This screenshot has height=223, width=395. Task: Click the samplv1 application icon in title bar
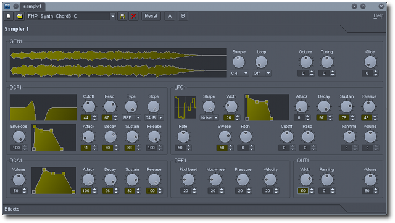coord(7,6)
